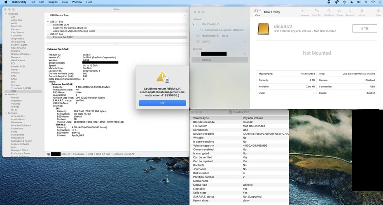Select FaceTime HD Camera (Built-in) device
383x205 pixels.
click(x=70, y=28)
